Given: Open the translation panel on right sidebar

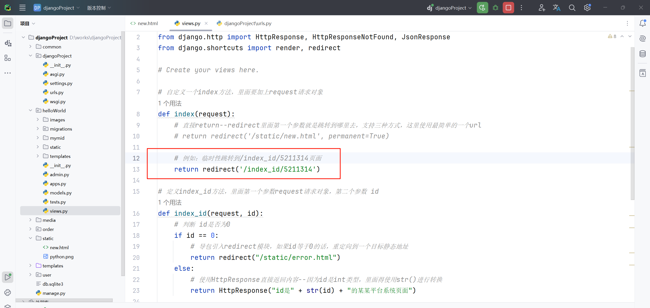Looking at the screenshot, I should tap(643, 73).
